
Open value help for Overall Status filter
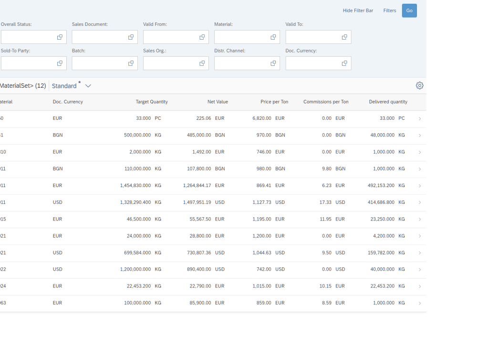60,37
